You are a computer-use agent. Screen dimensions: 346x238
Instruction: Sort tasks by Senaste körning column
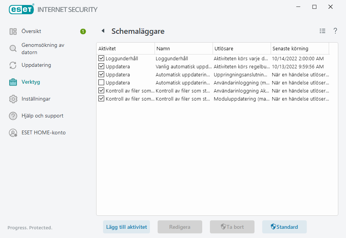(x=300, y=48)
